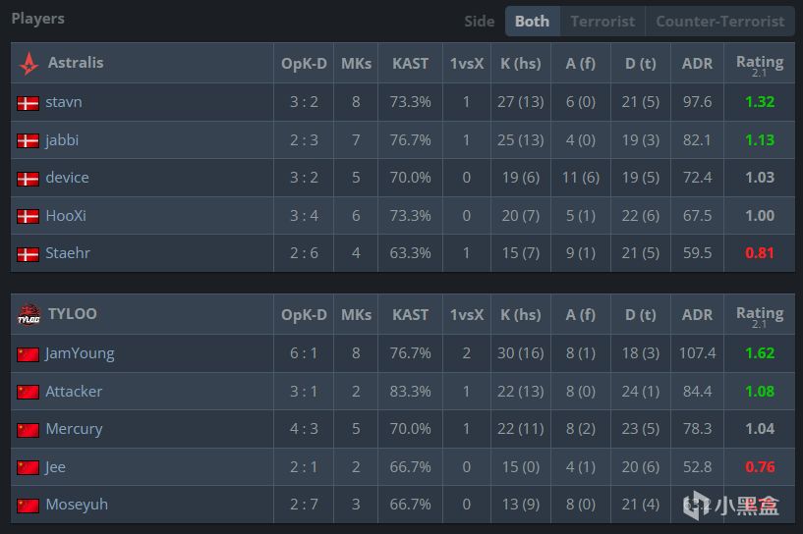Click the Danish flag beside Staehr
The width and height of the screenshot is (803, 534).
click(28, 254)
